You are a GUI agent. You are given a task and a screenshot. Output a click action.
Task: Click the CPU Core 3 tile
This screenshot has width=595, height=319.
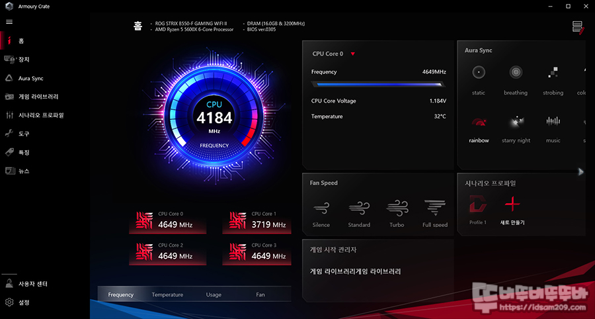pos(257,253)
